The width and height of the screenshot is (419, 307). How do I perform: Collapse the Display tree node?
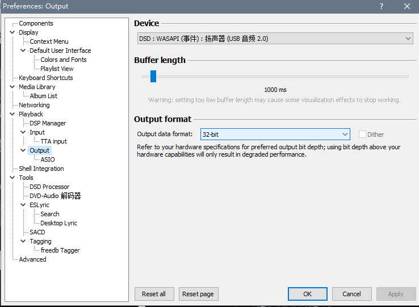(x=12, y=32)
